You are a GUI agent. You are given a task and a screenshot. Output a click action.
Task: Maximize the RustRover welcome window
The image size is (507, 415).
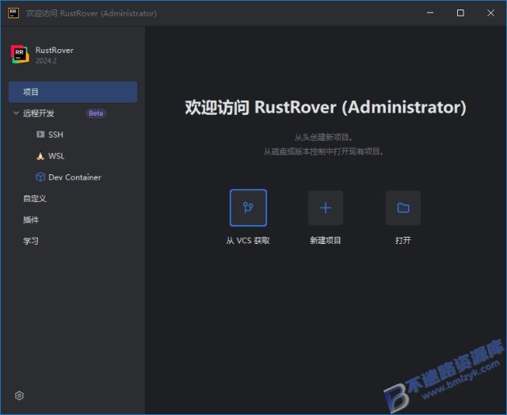tap(460, 13)
